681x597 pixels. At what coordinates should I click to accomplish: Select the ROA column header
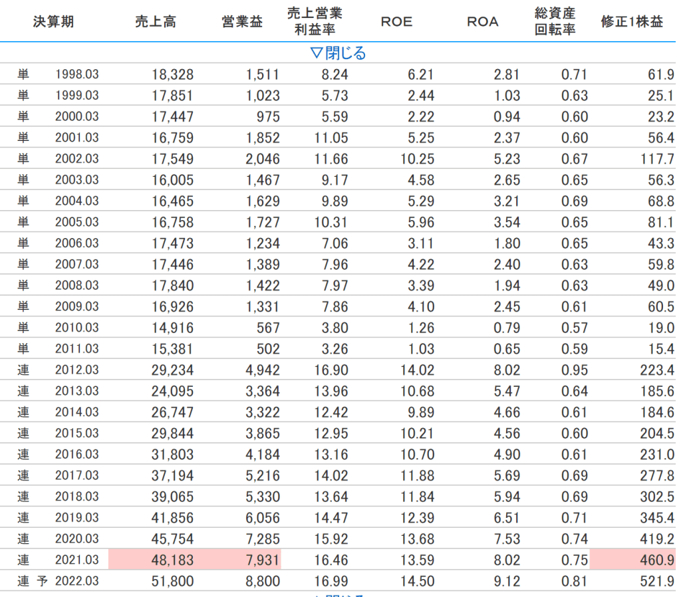coord(482,21)
